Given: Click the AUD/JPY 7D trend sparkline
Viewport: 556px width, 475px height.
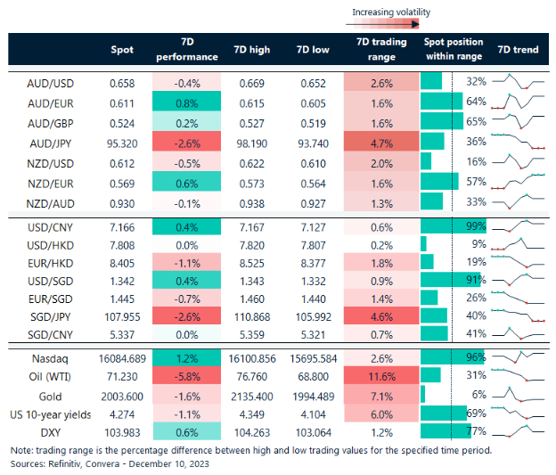Looking at the screenshot, I should click(519, 143).
